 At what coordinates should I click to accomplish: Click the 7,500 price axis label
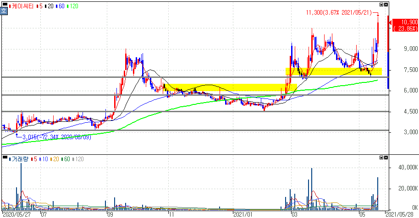(x=411, y=70)
